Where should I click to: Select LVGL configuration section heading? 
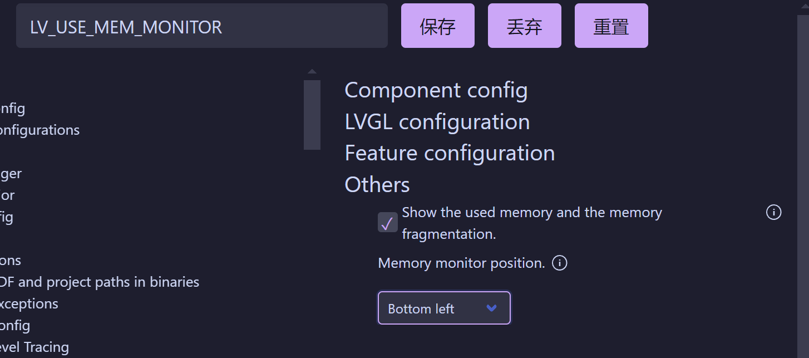click(437, 122)
